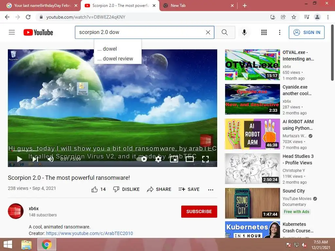Reload the YouTube page
This screenshot has height=251, width=335.
(28, 17)
